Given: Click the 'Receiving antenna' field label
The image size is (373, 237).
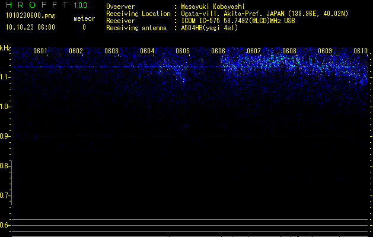Looking at the screenshot, I should [x=136, y=28].
